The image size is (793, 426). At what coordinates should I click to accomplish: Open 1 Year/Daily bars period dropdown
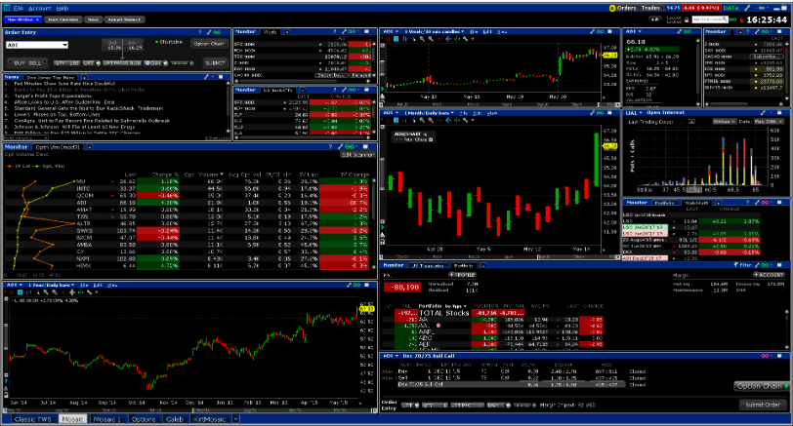52,286
